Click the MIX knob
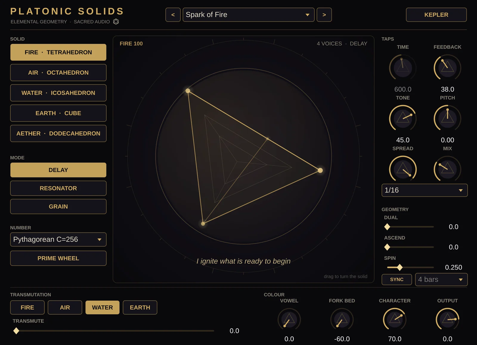This screenshot has width=477, height=345. (447, 169)
